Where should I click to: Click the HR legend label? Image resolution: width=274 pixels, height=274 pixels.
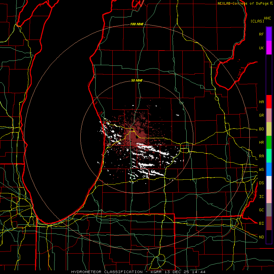coord(261,142)
